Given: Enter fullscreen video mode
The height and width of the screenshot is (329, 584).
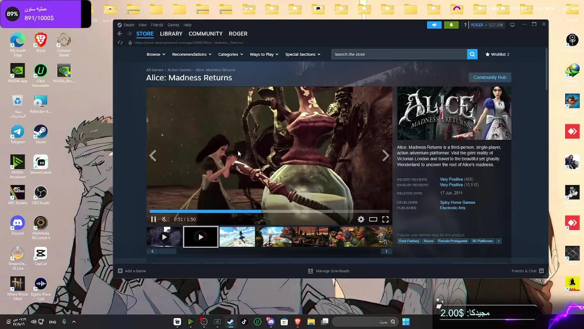Looking at the screenshot, I should (x=386, y=219).
